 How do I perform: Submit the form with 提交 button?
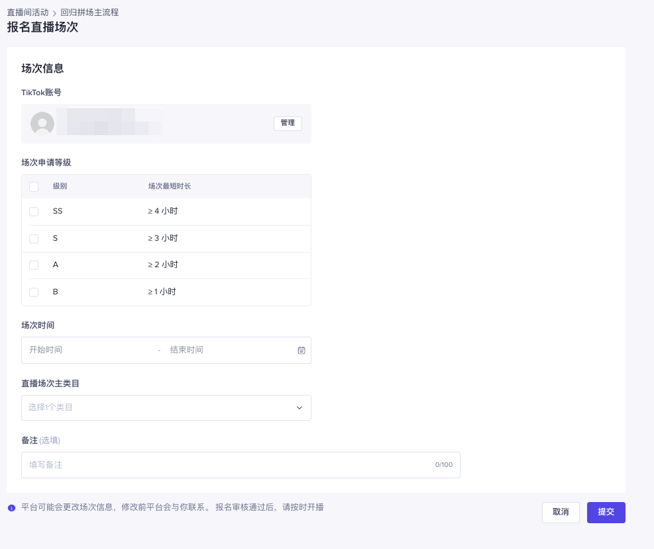[606, 512]
